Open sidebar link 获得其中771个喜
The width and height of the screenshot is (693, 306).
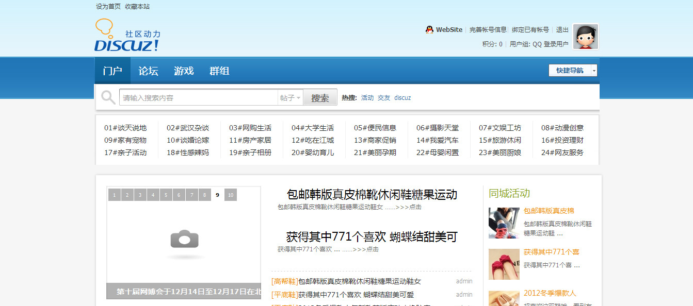coord(552,252)
